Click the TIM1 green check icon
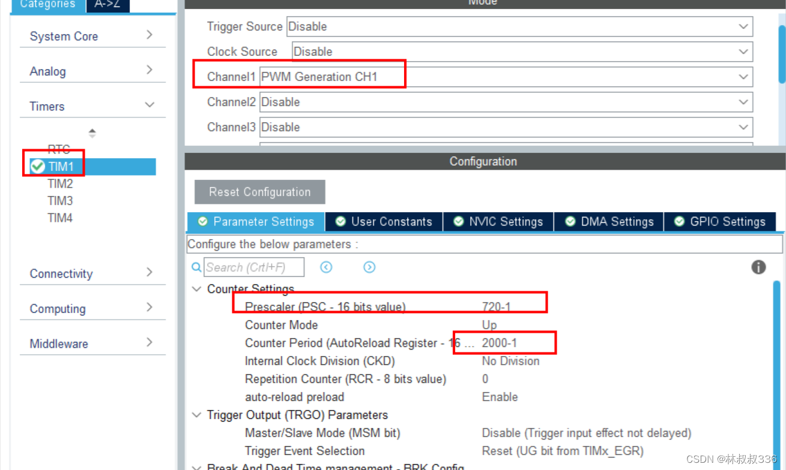This screenshot has width=786, height=470. (37, 167)
